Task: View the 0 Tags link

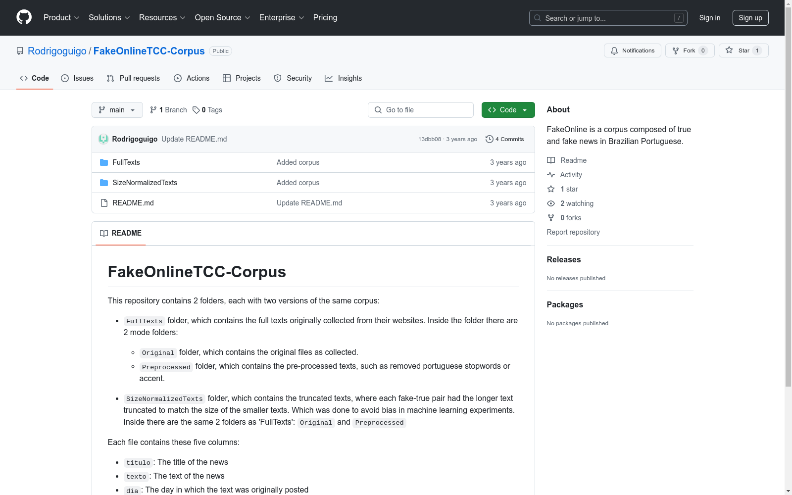Action: [207, 110]
